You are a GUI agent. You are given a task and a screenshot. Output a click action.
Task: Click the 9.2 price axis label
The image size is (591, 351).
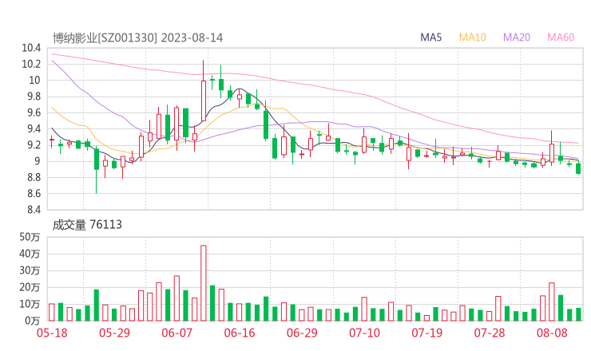pos(34,145)
